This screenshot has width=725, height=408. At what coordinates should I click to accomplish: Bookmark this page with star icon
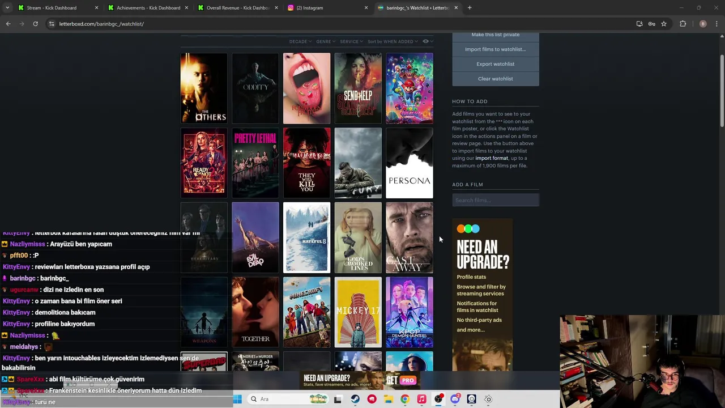click(x=664, y=24)
